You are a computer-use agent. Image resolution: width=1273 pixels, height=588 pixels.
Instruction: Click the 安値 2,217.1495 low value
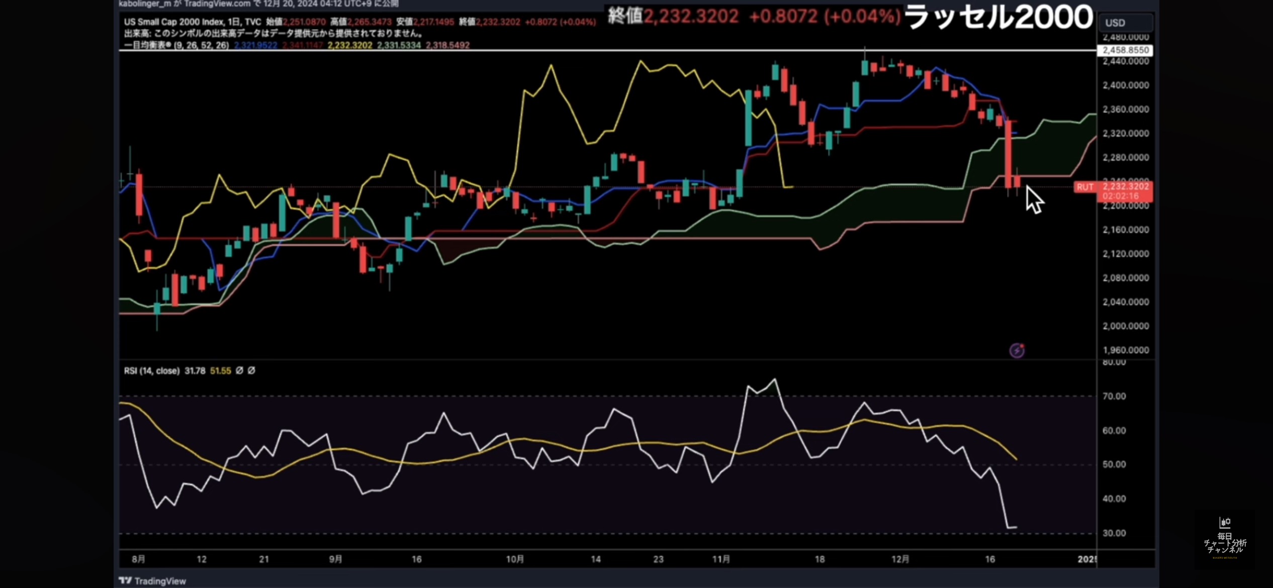coord(425,22)
